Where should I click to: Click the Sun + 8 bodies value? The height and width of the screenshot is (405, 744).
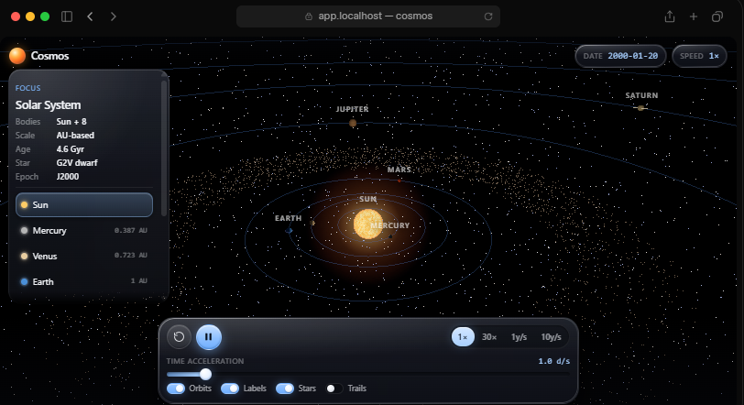tap(71, 121)
